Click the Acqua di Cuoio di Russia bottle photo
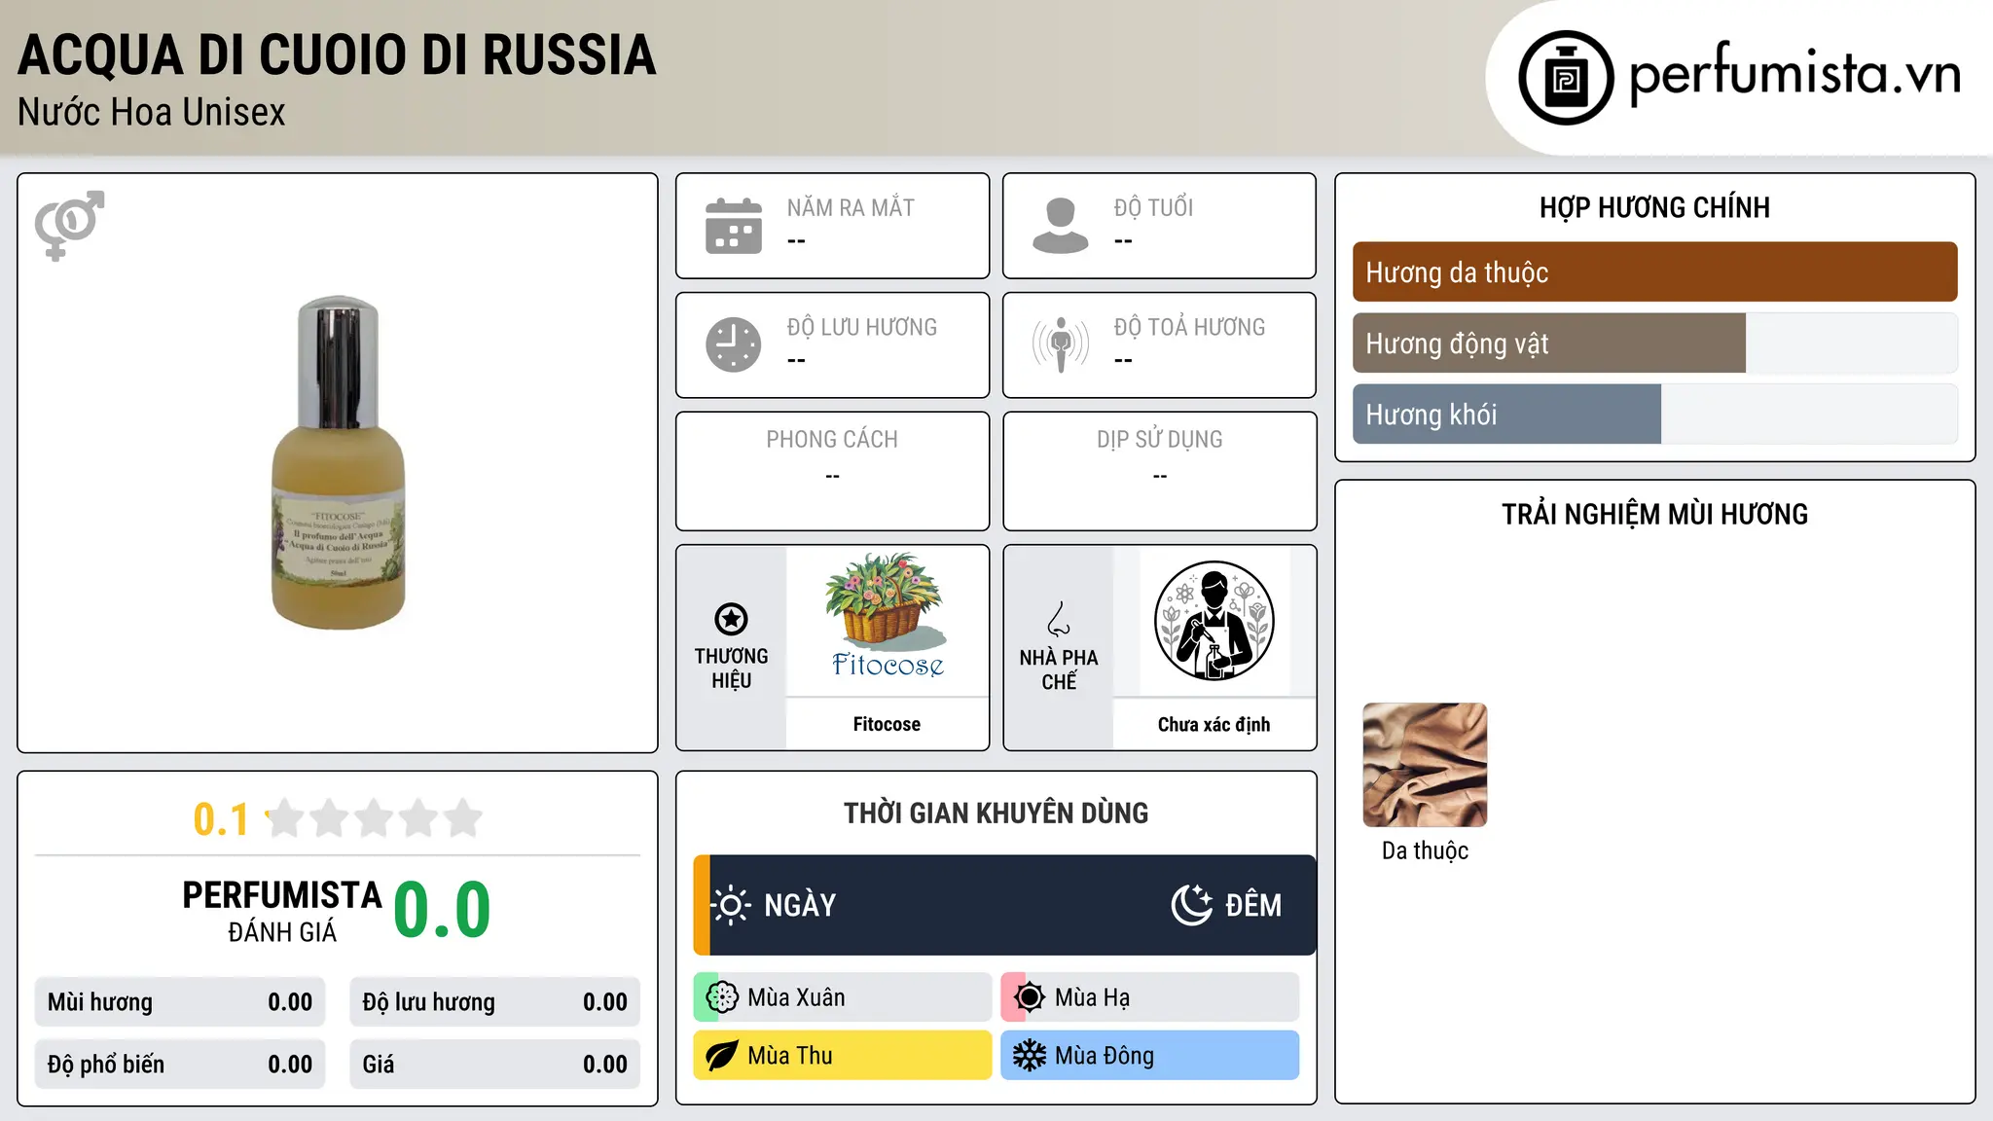 coord(338,463)
